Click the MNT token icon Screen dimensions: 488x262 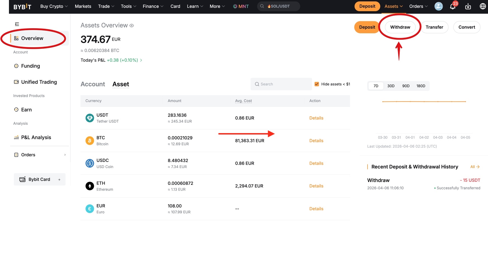pos(235,6)
